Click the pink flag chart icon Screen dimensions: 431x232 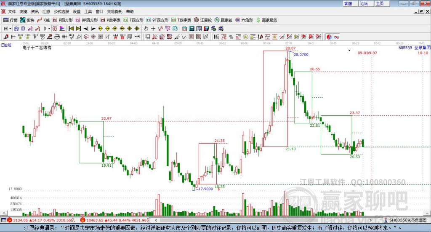point(62,29)
